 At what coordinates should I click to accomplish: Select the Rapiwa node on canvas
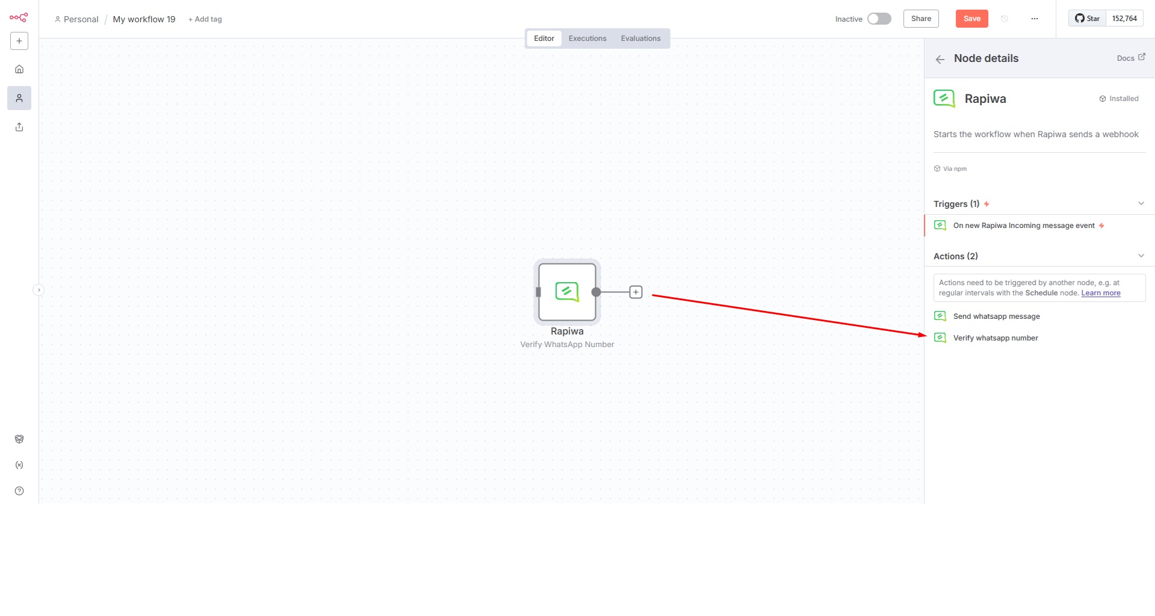[x=567, y=292]
